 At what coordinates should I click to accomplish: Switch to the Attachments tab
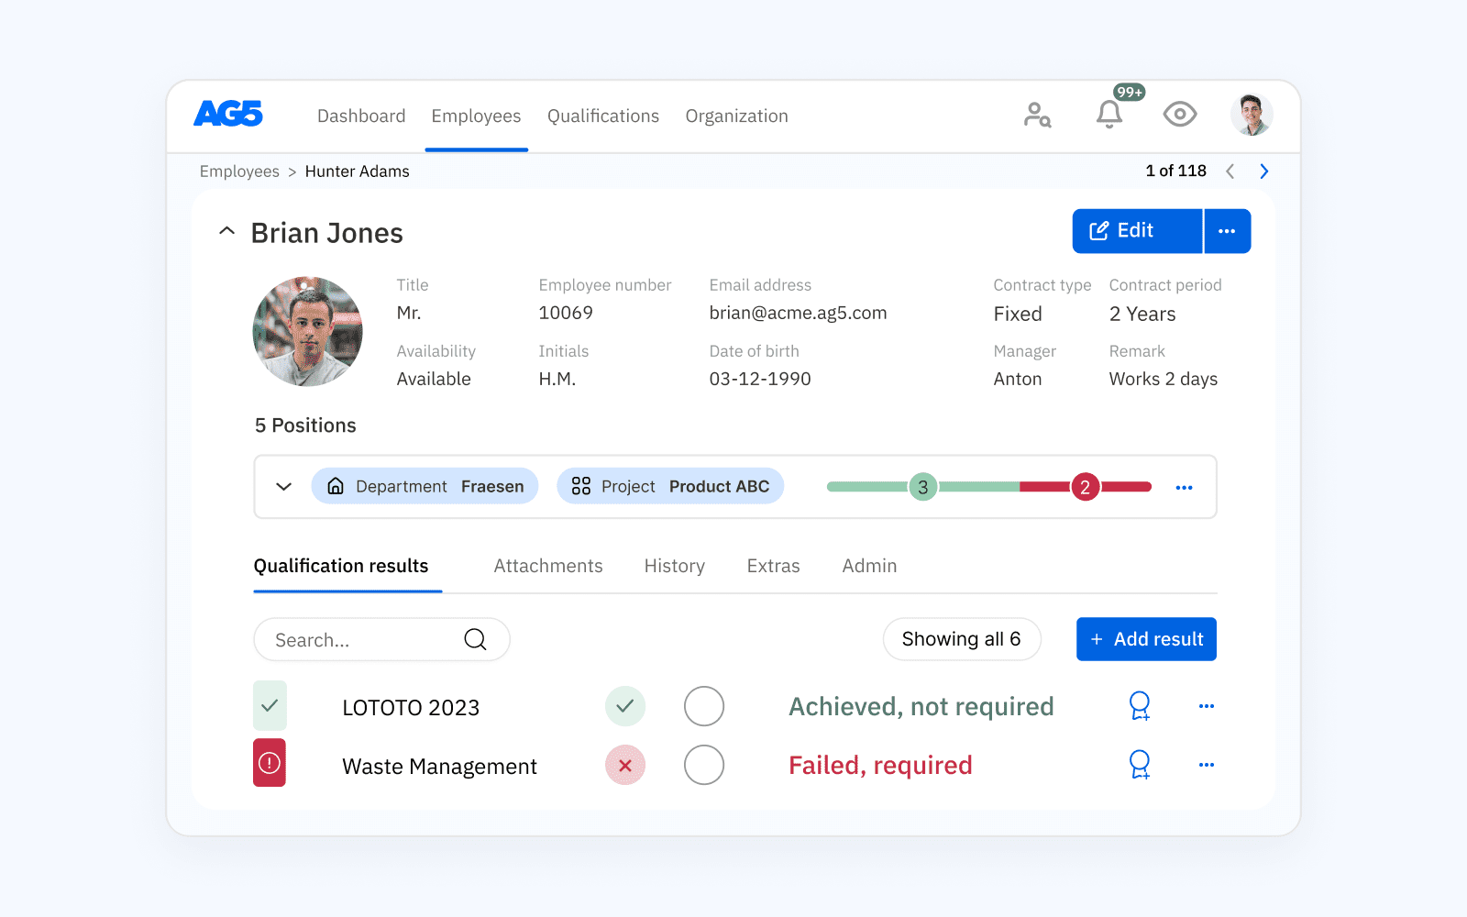[x=548, y=566]
